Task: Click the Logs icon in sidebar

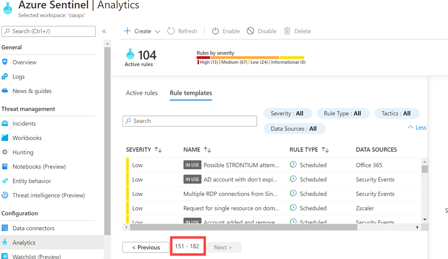Action: pos(5,77)
